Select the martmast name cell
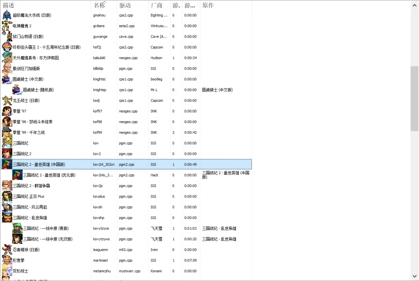 coord(100,260)
